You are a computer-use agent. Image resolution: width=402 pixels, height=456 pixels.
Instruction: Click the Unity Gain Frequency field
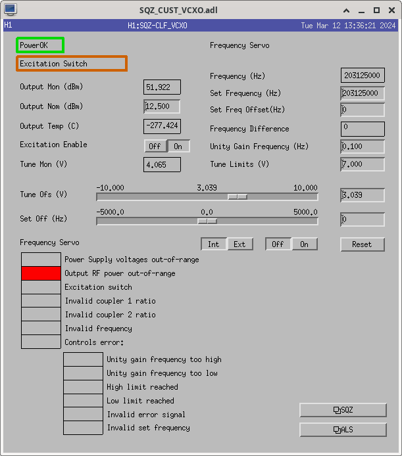coord(363,147)
